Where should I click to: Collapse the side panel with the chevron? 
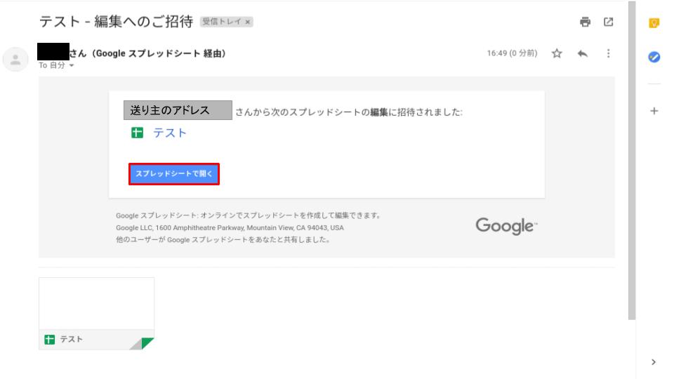coord(654,362)
